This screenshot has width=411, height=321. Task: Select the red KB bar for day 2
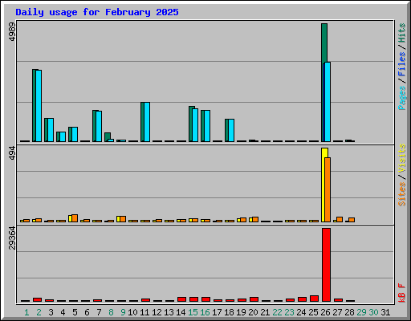coord(37,299)
